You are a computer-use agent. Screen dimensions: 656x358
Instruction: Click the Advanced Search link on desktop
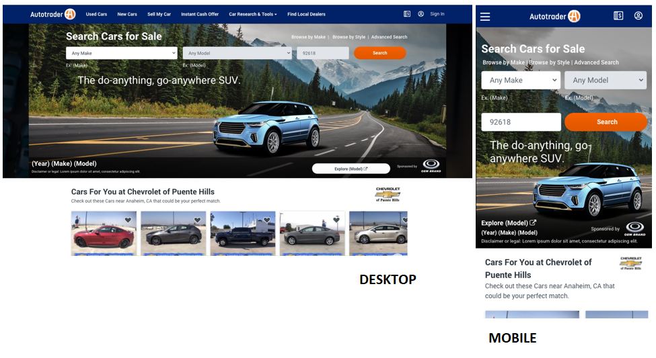click(x=389, y=38)
